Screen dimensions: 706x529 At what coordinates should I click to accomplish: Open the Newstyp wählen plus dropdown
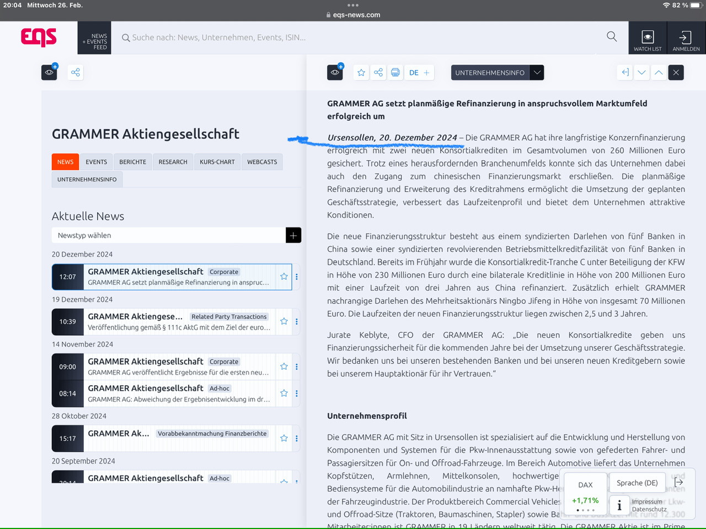(x=293, y=235)
